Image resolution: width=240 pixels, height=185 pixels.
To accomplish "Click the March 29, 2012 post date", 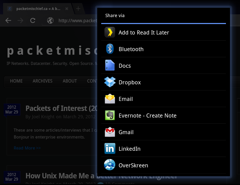I will click(x=79, y=117).
